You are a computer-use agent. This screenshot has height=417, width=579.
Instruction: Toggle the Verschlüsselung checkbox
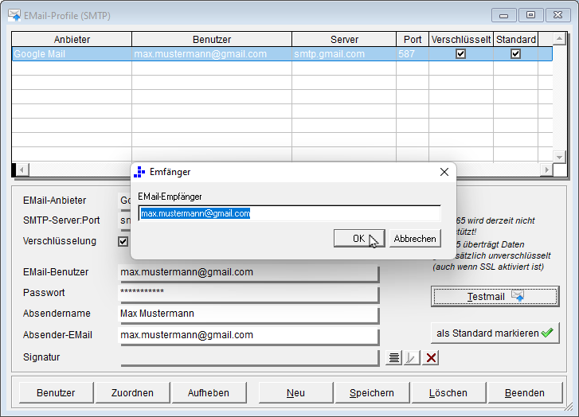(x=123, y=242)
